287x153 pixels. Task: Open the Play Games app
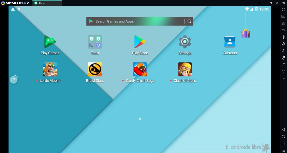point(50,42)
